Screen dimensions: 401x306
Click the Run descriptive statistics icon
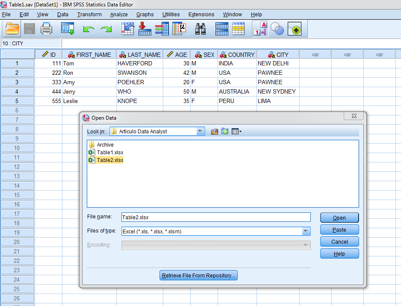179,29
